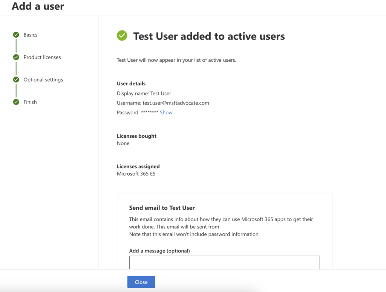Click the None value under Licenses bought
This screenshot has width=386, height=292.
pos(123,143)
